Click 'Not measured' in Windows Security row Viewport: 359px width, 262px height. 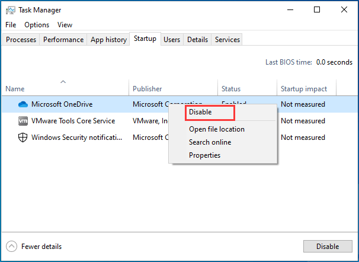click(x=303, y=138)
